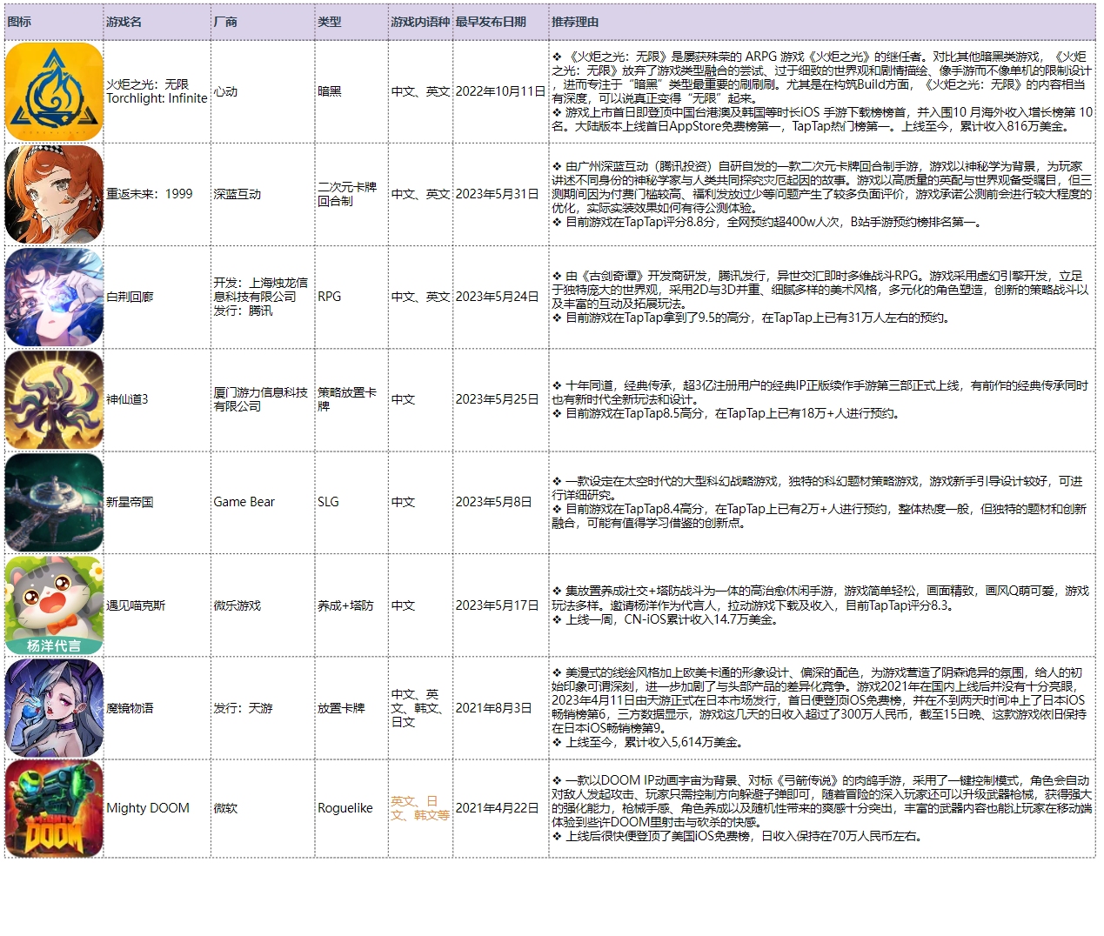
Task: Click the 白荆回廊 game icon
Action: (54, 297)
